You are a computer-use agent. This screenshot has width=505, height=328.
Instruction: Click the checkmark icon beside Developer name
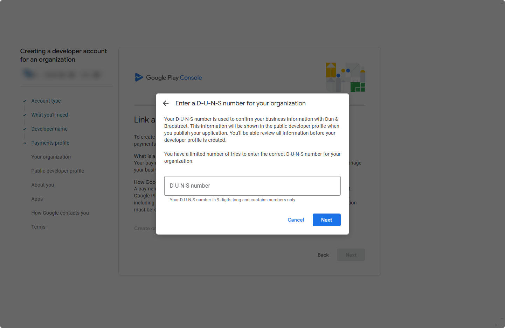(25, 129)
